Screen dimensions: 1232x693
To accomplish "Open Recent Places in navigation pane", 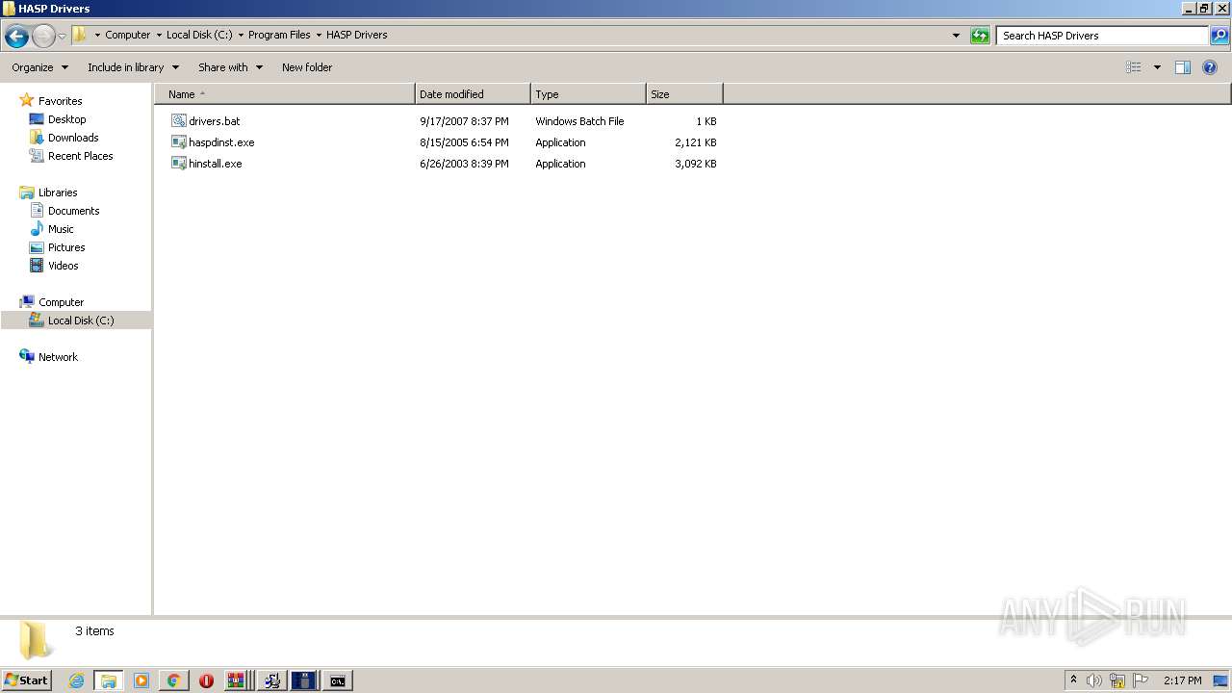I will click(x=80, y=156).
